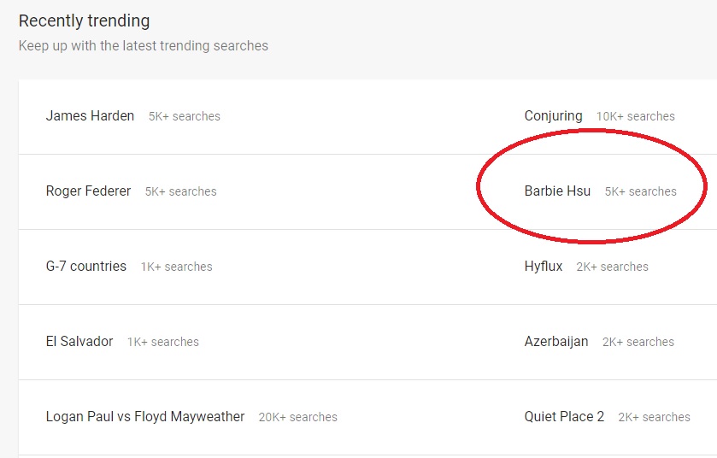Click the Recently trending heading

(x=84, y=21)
